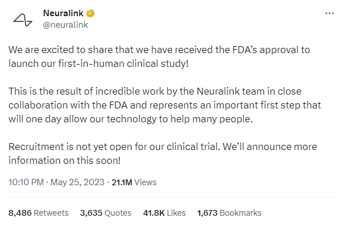Click the @neuralink handle
This screenshot has height=225, width=342.
coord(65,25)
